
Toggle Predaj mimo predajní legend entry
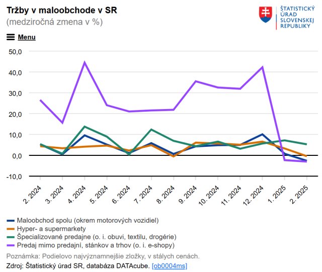[x=96, y=245]
